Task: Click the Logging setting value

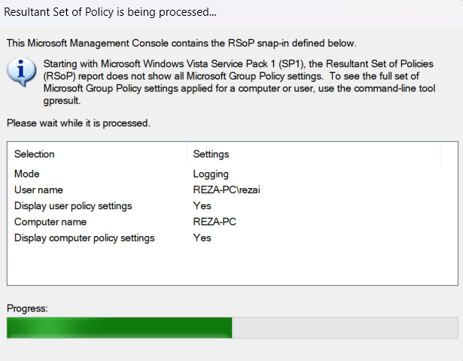Action: point(212,174)
